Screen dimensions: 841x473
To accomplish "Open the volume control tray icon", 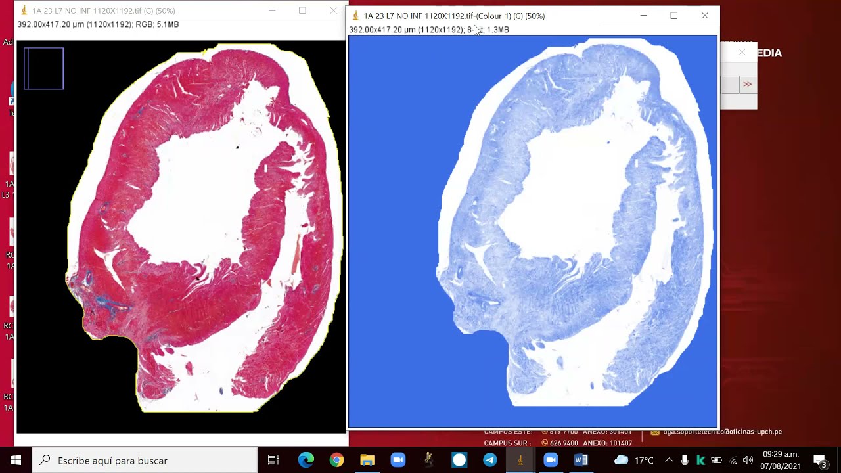I will pyautogui.click(x=748, y=461).
